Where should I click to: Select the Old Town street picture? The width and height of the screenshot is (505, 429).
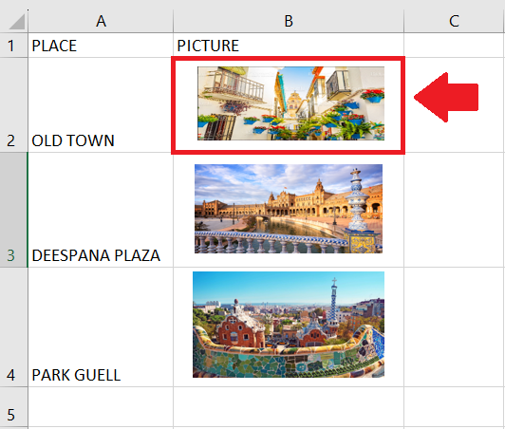[290, 103]
